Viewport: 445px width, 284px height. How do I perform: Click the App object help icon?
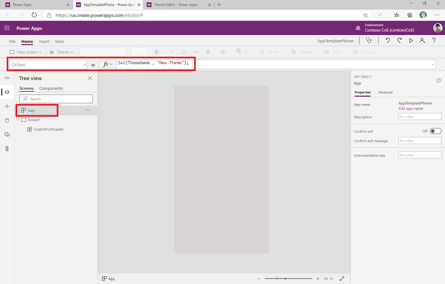[438, 81]
